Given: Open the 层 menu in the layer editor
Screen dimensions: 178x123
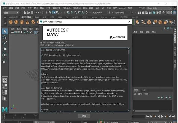Looking at the screenshot, I should 135,94.
